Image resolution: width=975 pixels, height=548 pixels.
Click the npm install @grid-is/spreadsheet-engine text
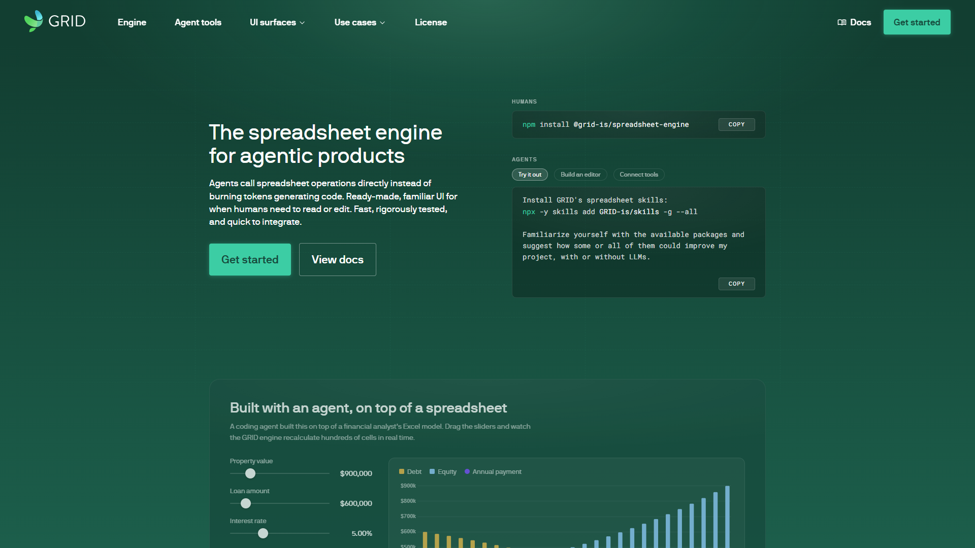click(x=606, y=125)
